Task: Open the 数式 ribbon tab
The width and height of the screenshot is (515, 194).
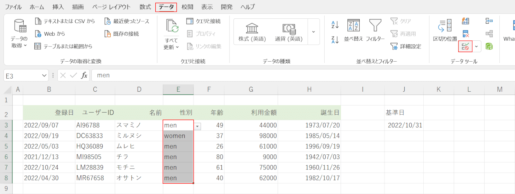Action: [x=145, y=7]
